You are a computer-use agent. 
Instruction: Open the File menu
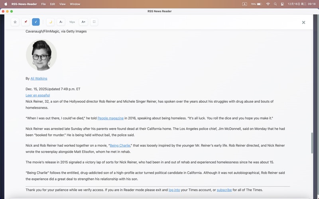(43, 4)
